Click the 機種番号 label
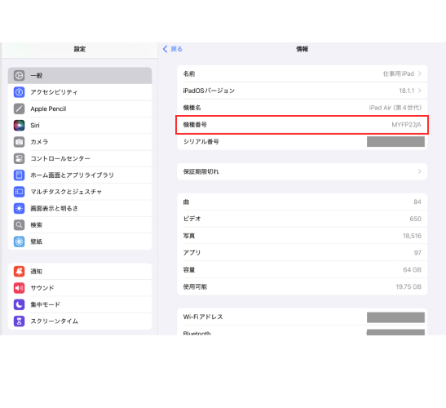 195,125
